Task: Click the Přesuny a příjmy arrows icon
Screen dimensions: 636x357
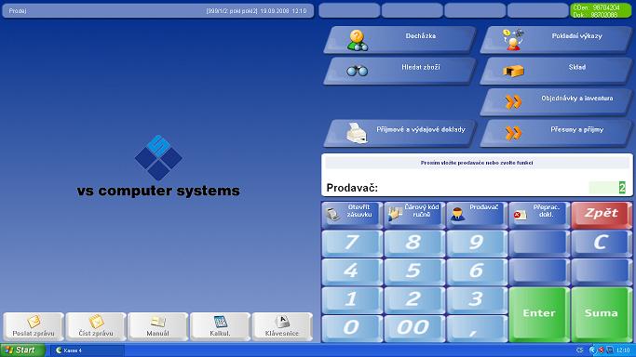Action: coord(513,133)
